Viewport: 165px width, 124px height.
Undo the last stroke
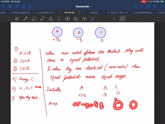135,7
